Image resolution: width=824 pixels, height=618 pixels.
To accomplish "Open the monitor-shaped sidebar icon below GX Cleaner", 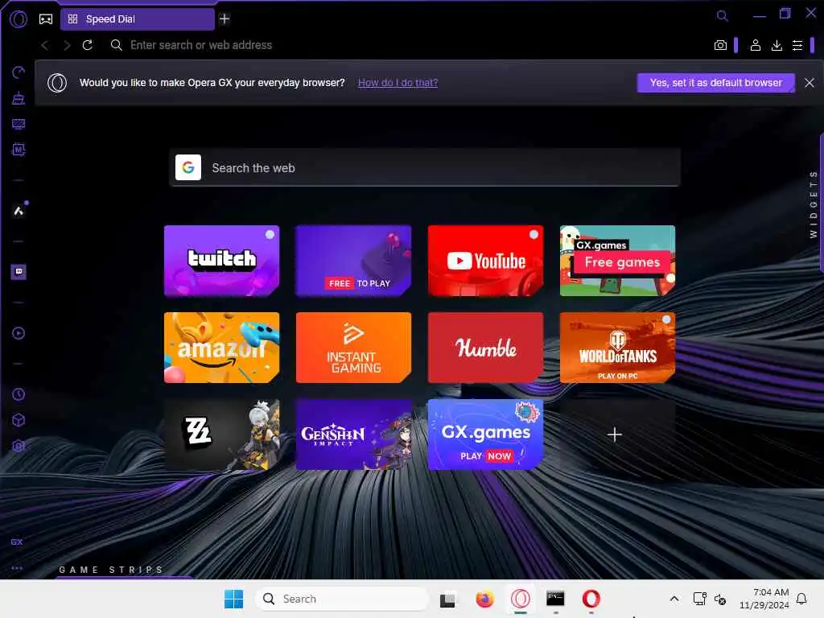I will coord(19,124).
